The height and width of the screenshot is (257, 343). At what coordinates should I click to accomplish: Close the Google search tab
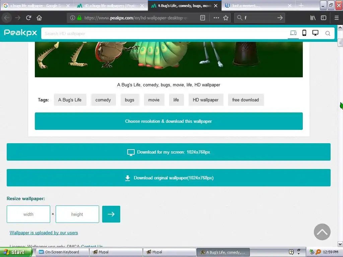68,6
